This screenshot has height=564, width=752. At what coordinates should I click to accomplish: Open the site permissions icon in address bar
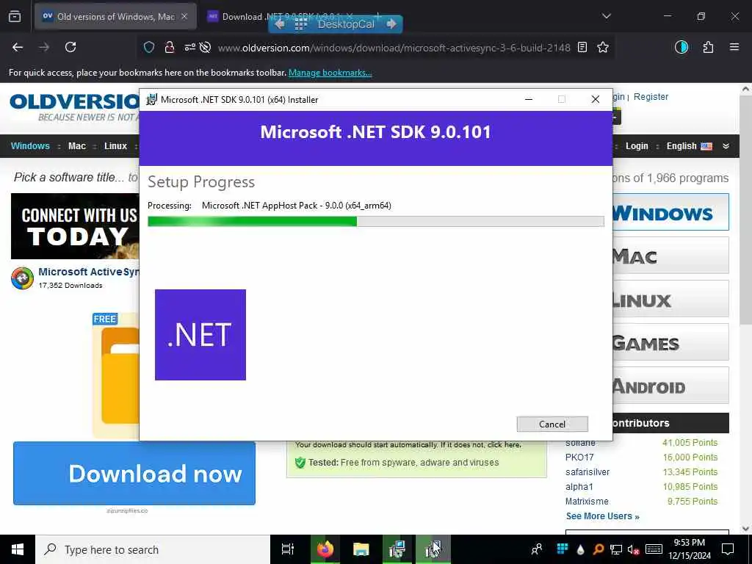[190, 47]
